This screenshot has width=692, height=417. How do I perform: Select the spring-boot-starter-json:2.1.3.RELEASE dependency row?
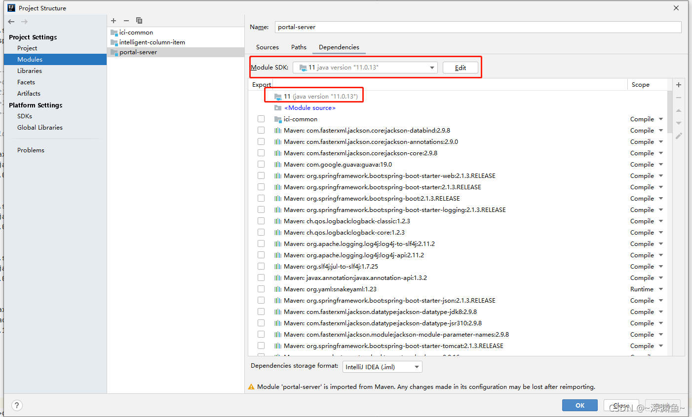click(x=458, y=301)
